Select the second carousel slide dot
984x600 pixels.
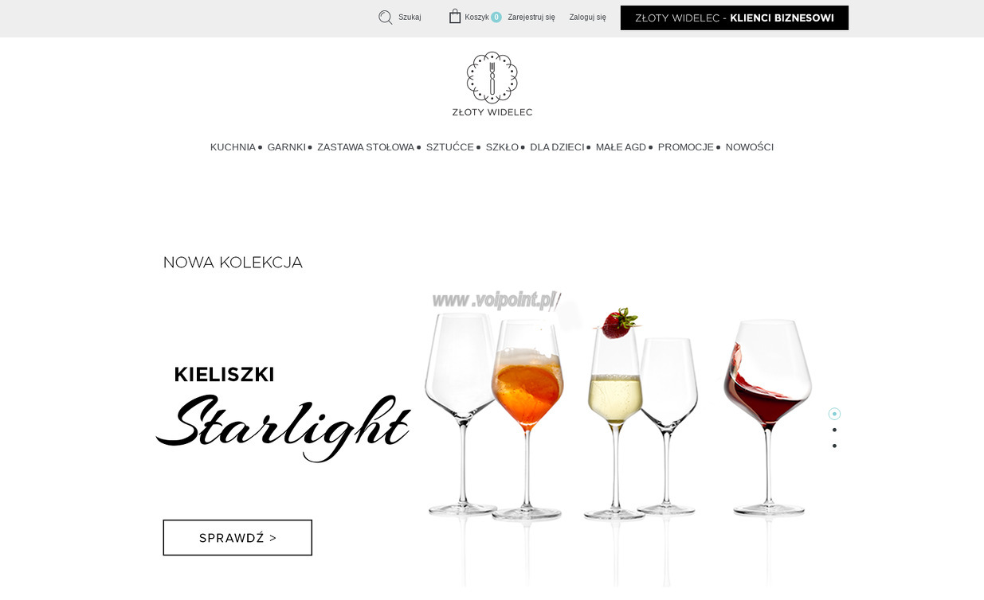834,430
